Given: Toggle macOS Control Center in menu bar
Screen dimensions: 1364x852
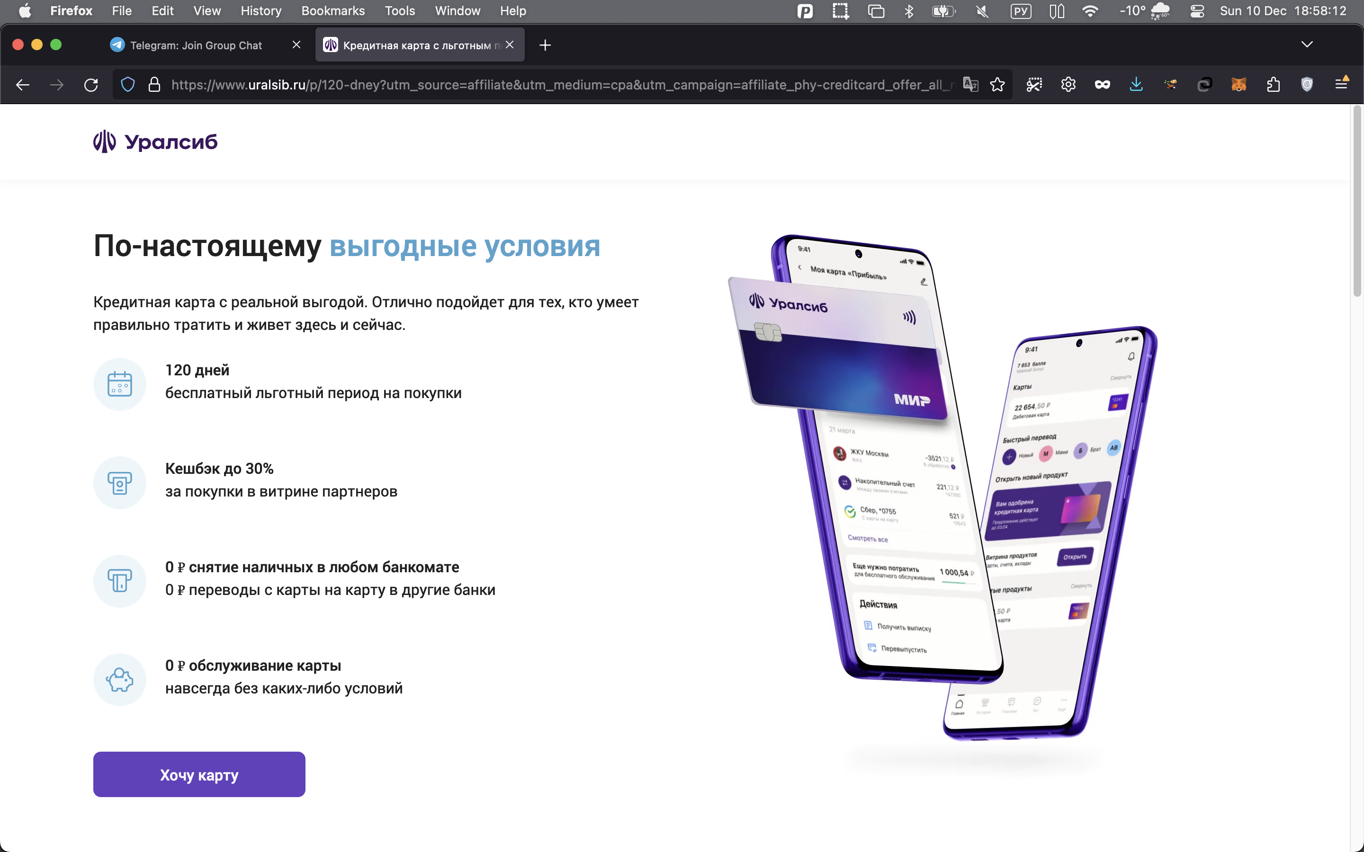Looking at the screenshot, I should pos(1197,11).
